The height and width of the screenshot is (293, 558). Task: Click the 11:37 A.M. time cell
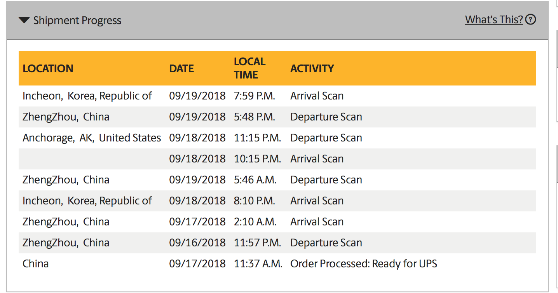tap(258, 264)
